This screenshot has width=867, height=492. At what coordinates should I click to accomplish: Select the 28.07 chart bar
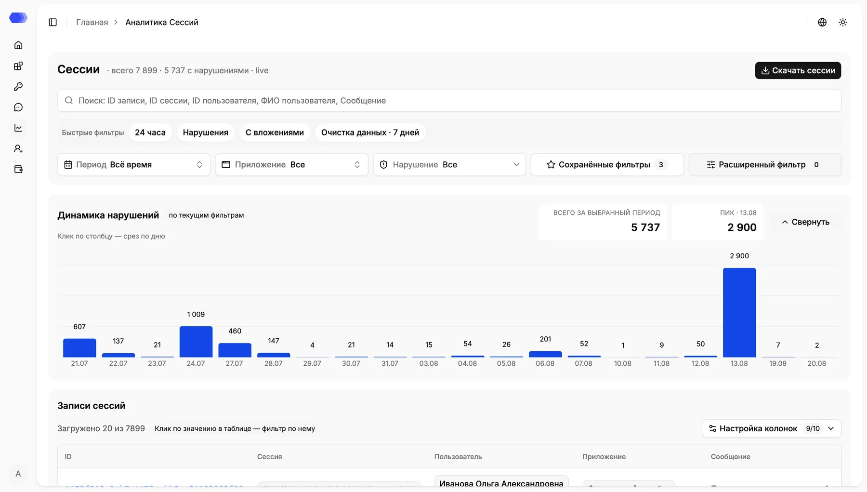274,355
